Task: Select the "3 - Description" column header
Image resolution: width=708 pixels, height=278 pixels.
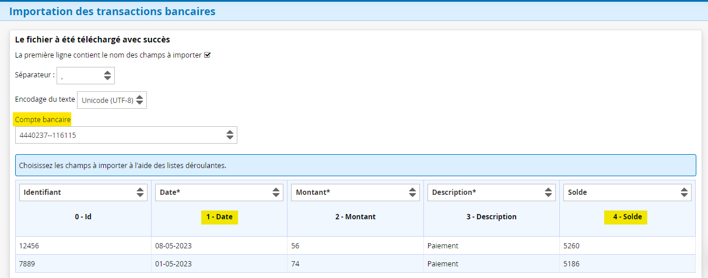Action: (x=491, y=217)
